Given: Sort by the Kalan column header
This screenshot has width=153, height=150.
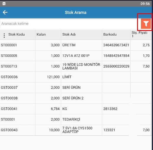Looking at the screenshot, I should point(41,34).
